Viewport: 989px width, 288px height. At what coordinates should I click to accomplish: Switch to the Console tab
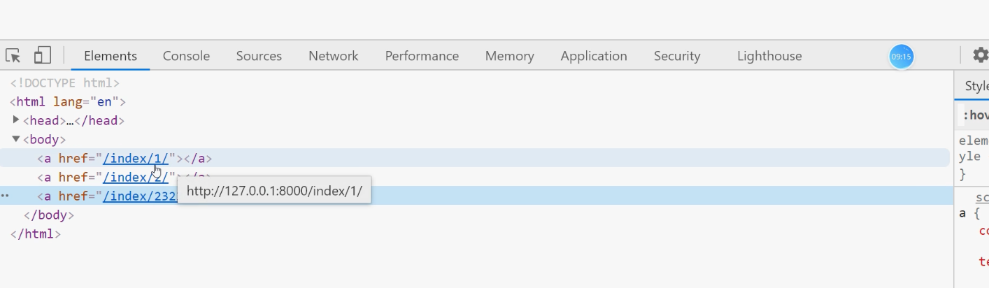[186, 56]
